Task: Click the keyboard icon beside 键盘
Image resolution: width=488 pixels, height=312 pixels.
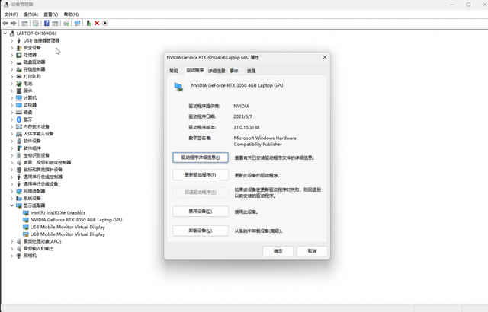Action: tap(19, 113)
